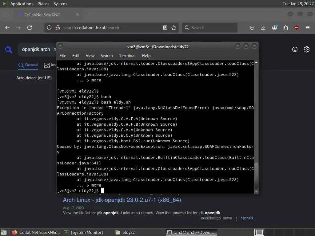Click the terminal scrollbar up arrow
315x236 pixels.
click(x=256, y=63)
